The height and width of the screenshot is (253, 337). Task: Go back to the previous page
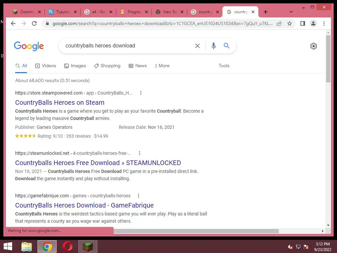(x=13, y=23)
